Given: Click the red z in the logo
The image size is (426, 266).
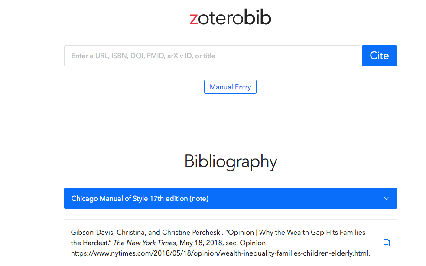Looking at the screenshot, I should [x=193, y=19].
